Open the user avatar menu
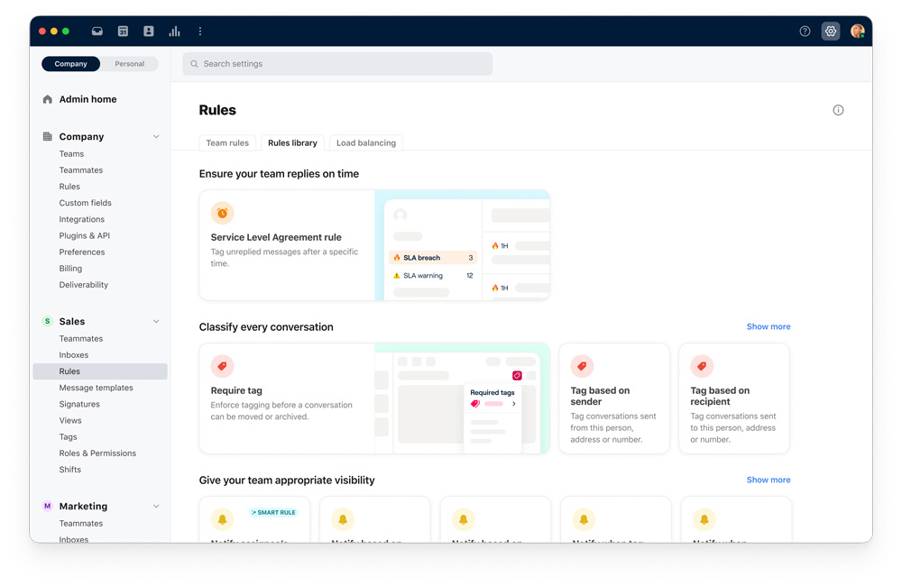The width and height of the screenshot is (902, 586). coord(857,31)
